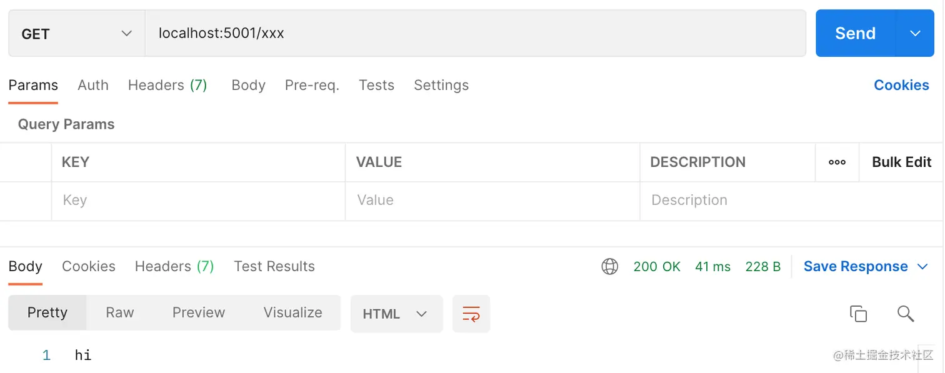Open the three-dot column options
This screenshot has width=945, height=373.
click(837, 162)
